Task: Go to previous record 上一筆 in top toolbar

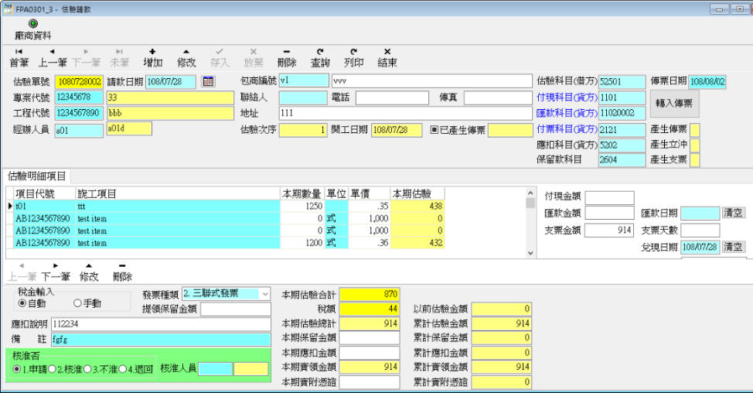Action: pyautogui.click(x=53, y=58)
